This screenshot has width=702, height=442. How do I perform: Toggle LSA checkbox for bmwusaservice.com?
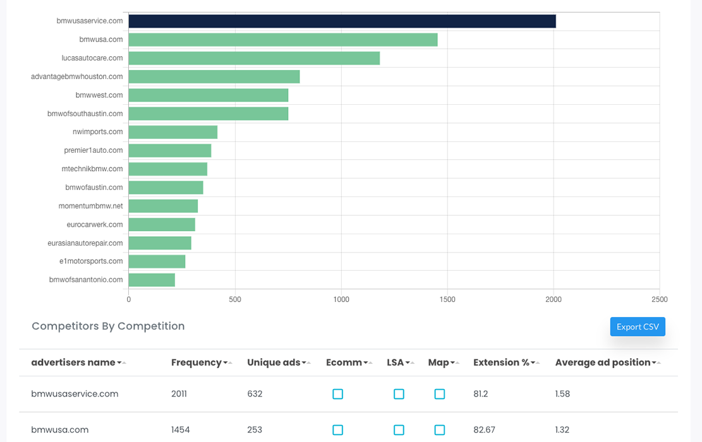(399, 394)
